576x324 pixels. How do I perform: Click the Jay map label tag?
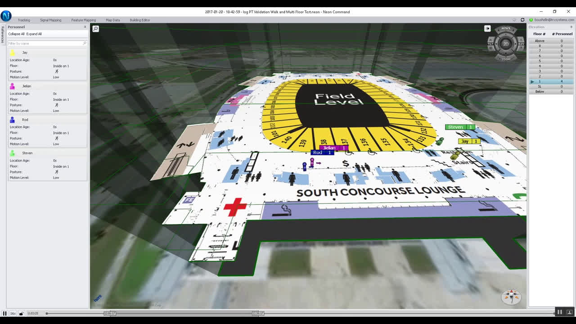[x=469, y=141]
